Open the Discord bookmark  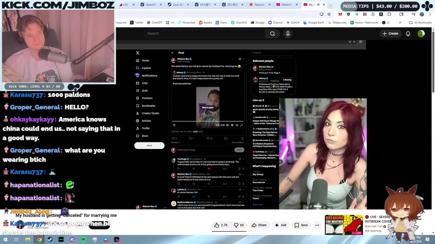275,23
